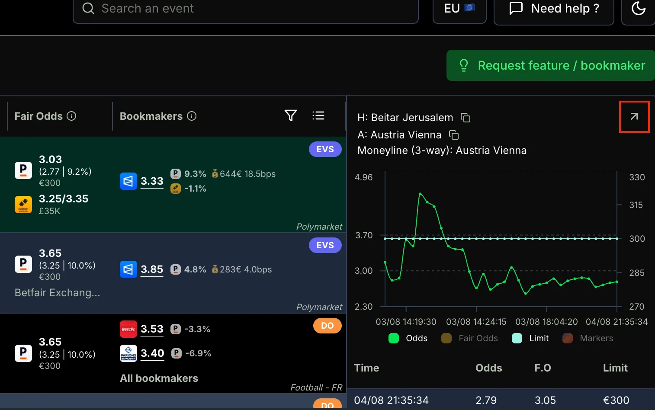Open the filter funnel icon
655x410 pixels.
point(291,115)
